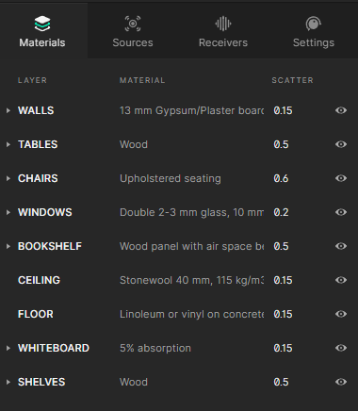Toggle WINDOWS layer visibility eye

coord(341,212)
